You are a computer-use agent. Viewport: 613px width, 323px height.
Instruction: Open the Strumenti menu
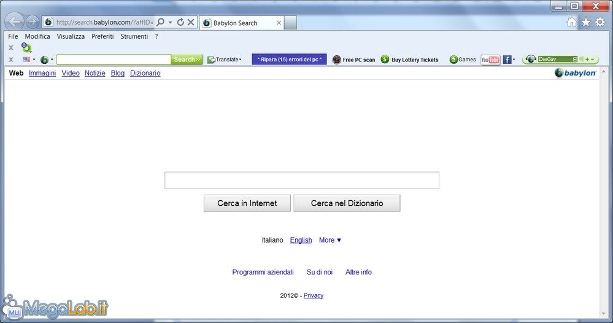point(134,36)
